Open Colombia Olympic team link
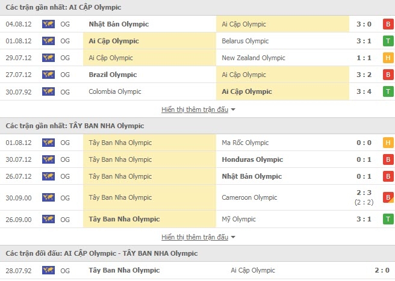395x281 pixels. 115,91
